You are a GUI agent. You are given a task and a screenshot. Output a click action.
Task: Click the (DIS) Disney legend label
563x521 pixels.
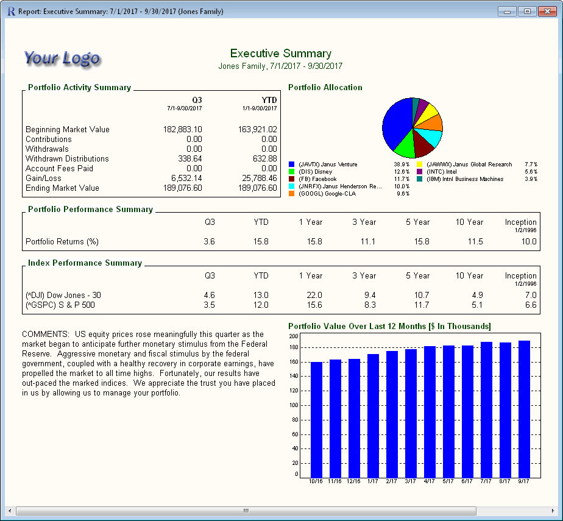point(315,172)
